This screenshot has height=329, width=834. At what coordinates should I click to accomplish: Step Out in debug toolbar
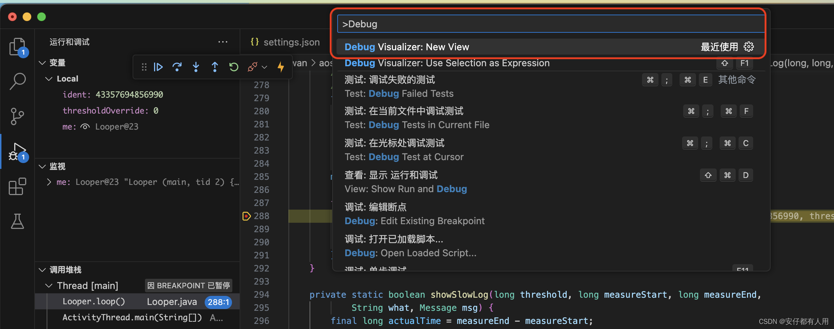(x=215, y=67)
